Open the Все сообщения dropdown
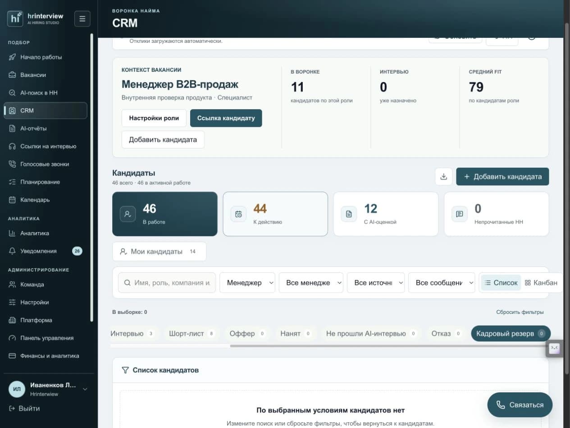 pos(442,283)
